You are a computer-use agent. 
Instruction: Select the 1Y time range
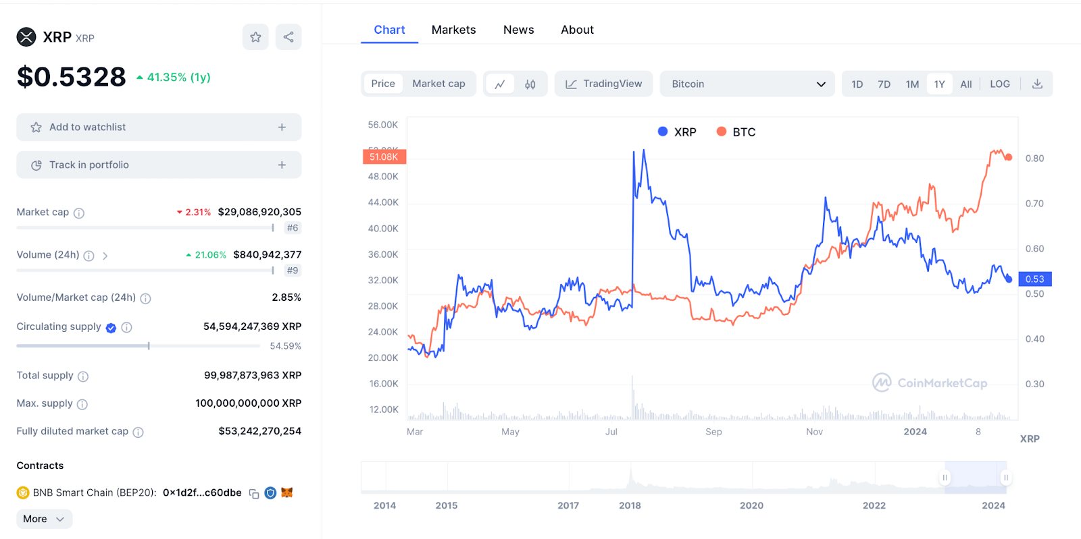pyautogui.click(x=939, y=84)
